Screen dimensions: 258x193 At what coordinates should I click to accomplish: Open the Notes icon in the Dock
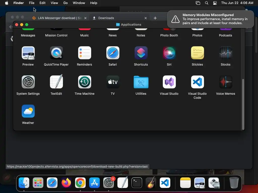click(185, 183)
